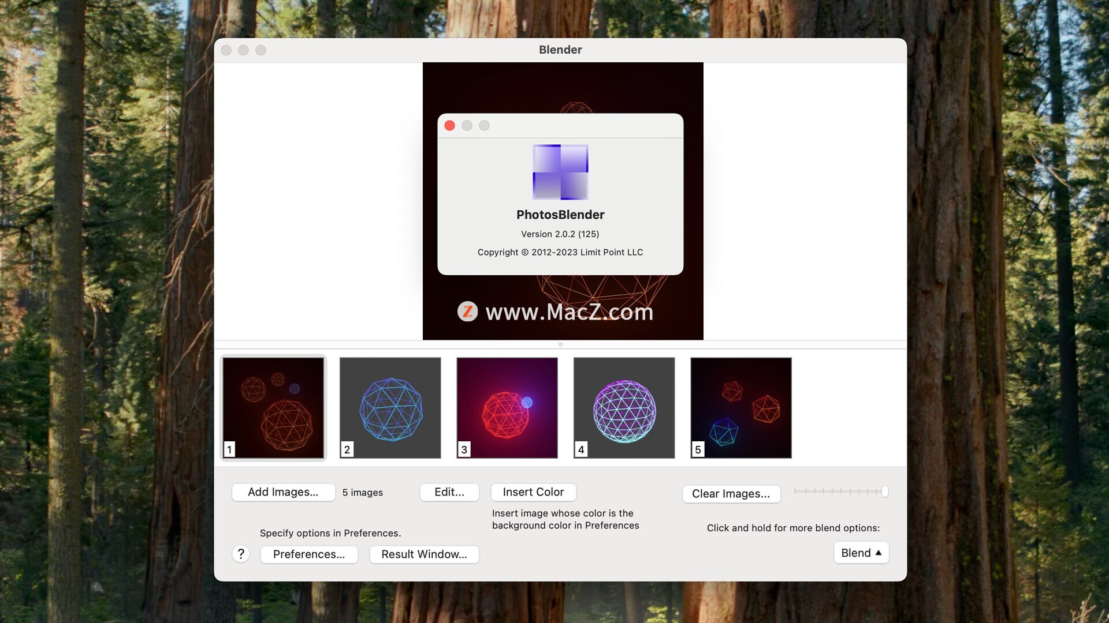Select thumbnail 3 with red glowing sphere

pyautogui.click(x=507, y=408)
